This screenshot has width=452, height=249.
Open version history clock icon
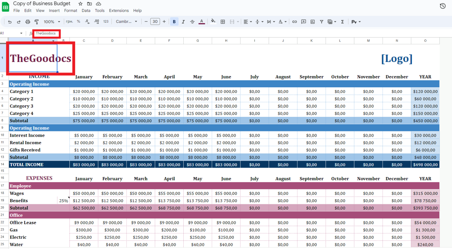point(443,6)
